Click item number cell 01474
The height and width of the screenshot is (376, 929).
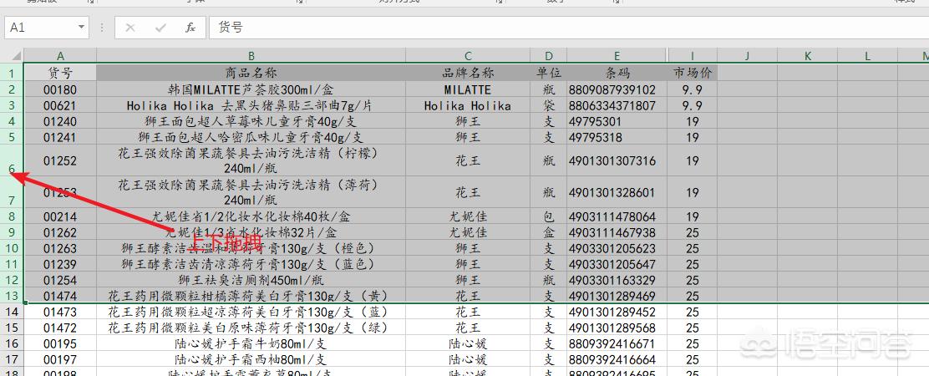[60, 296]
